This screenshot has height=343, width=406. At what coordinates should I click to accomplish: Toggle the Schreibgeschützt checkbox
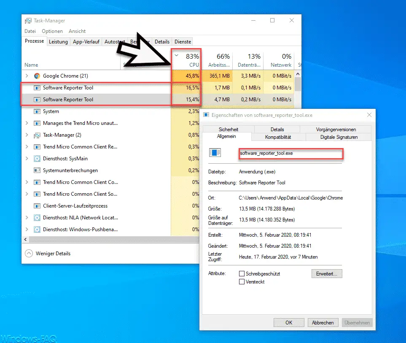[242, 273]
